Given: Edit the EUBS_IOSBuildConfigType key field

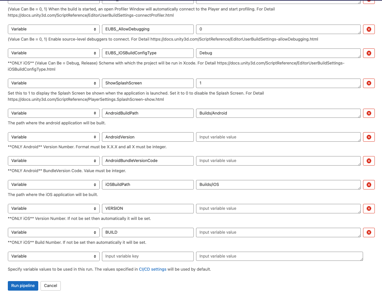Looking at the screenshot, I should (148, 53).
